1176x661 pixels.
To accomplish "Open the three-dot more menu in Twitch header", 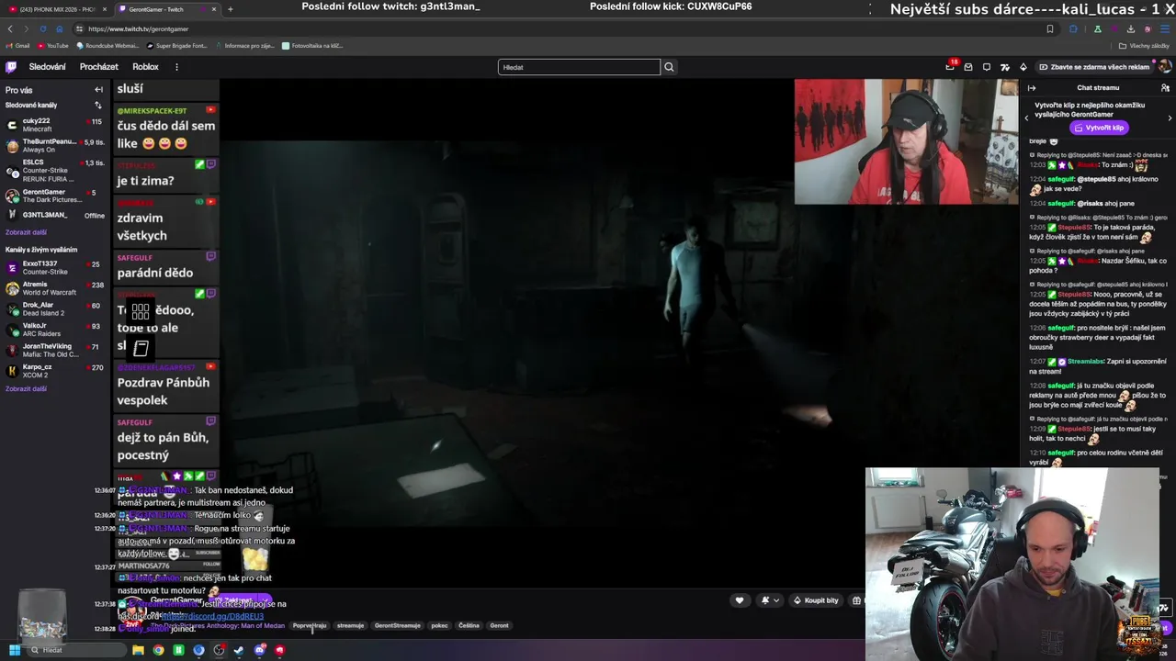I will point(176,67).
